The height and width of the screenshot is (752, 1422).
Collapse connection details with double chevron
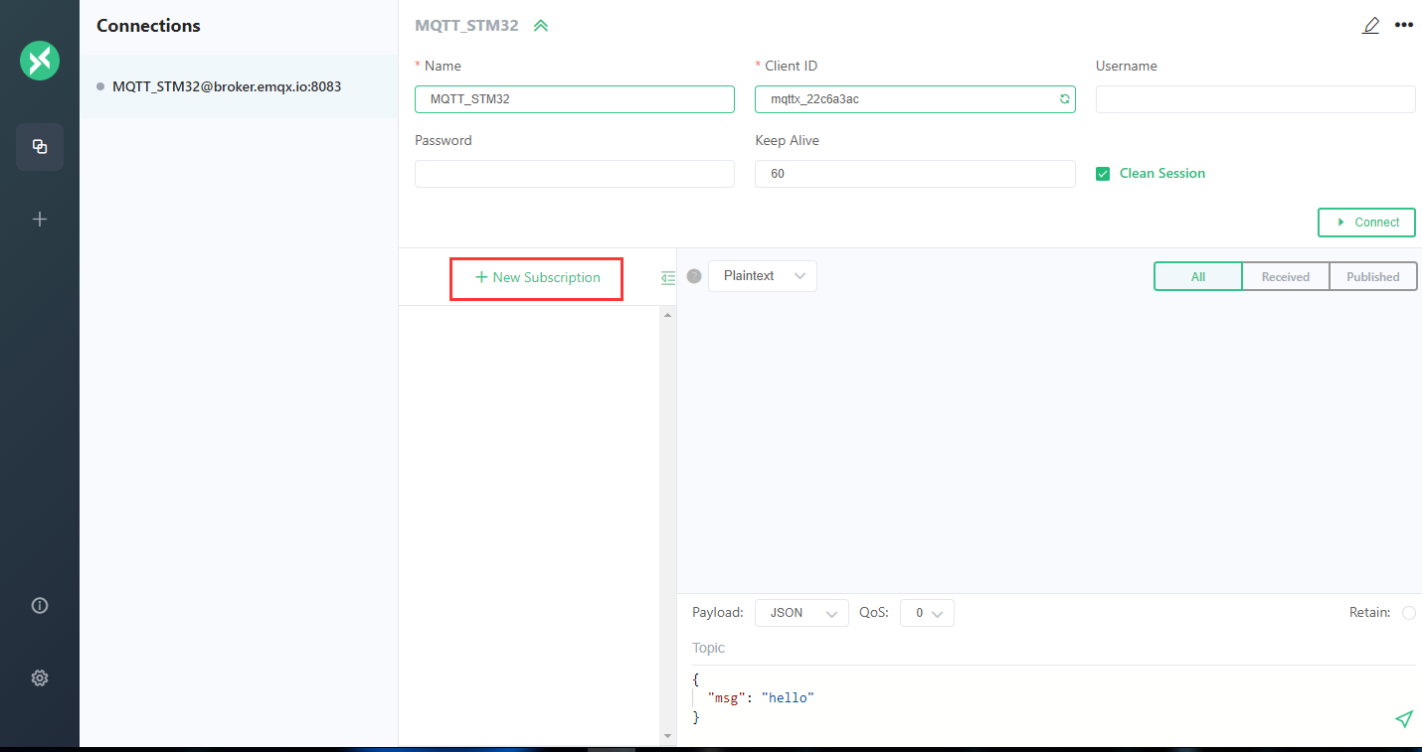click(x=540, y=26)
